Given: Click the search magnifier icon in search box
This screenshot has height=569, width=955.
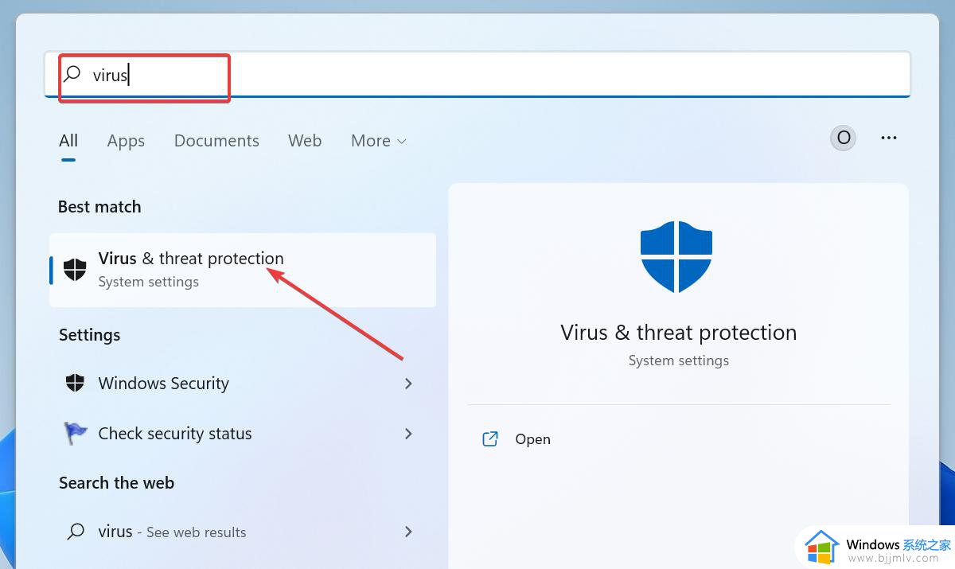Looking at the screenshot, I should click(x=72, y=75).
